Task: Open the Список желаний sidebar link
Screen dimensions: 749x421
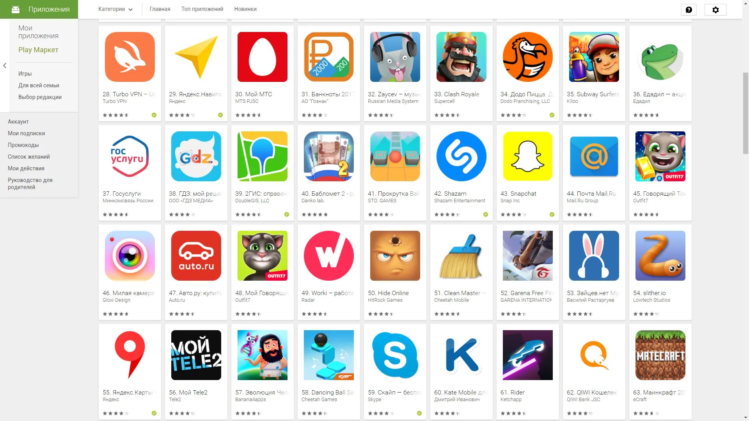Action: 29,157
